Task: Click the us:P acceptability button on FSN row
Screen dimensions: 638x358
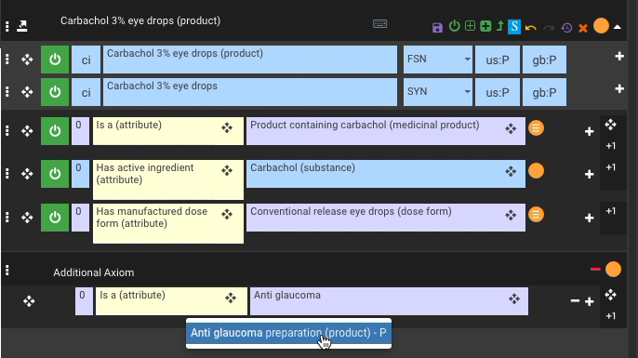Action: (x=498, y=60)
